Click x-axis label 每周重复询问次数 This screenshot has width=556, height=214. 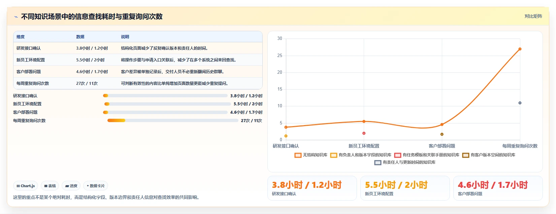pyautogui.click(x=520, y=146)
